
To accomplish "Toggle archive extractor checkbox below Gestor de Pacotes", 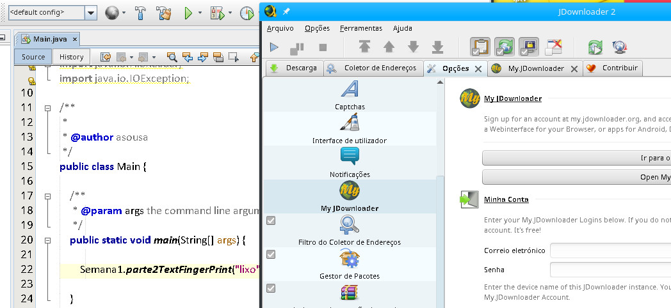I will coord(270,288).
